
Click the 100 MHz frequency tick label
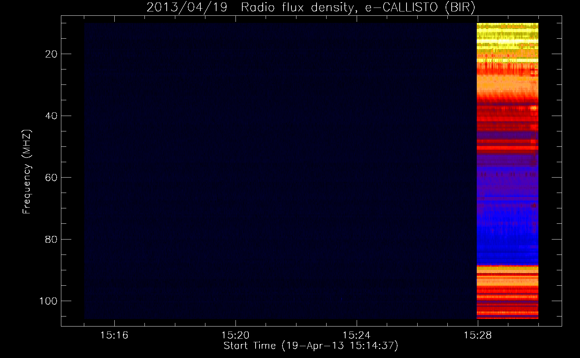click(x=48, y=301)
